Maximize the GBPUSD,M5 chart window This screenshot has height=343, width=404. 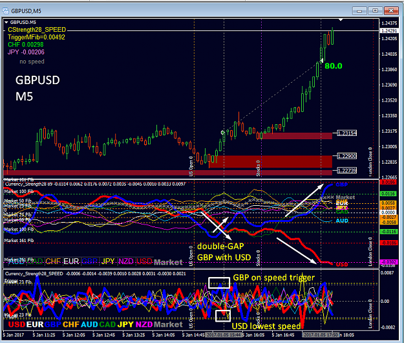tap(375, 11)
